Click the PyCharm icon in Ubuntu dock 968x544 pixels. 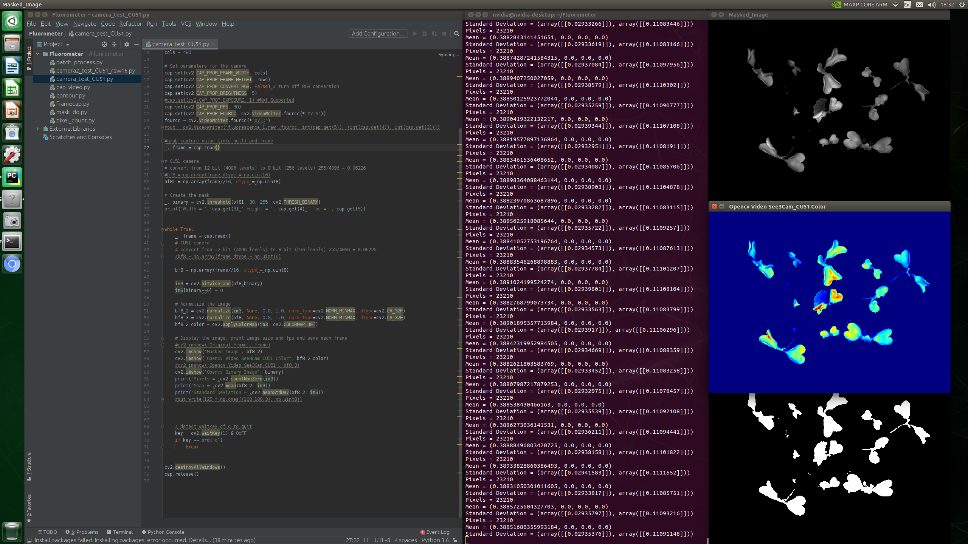[12, 177]
